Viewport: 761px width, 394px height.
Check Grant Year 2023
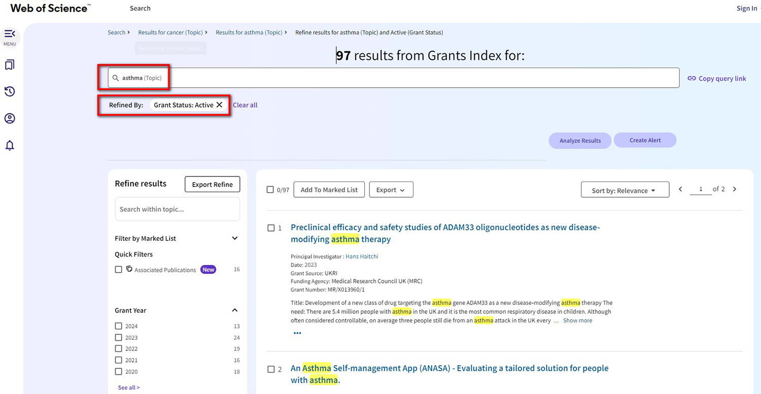pos(119,338)
